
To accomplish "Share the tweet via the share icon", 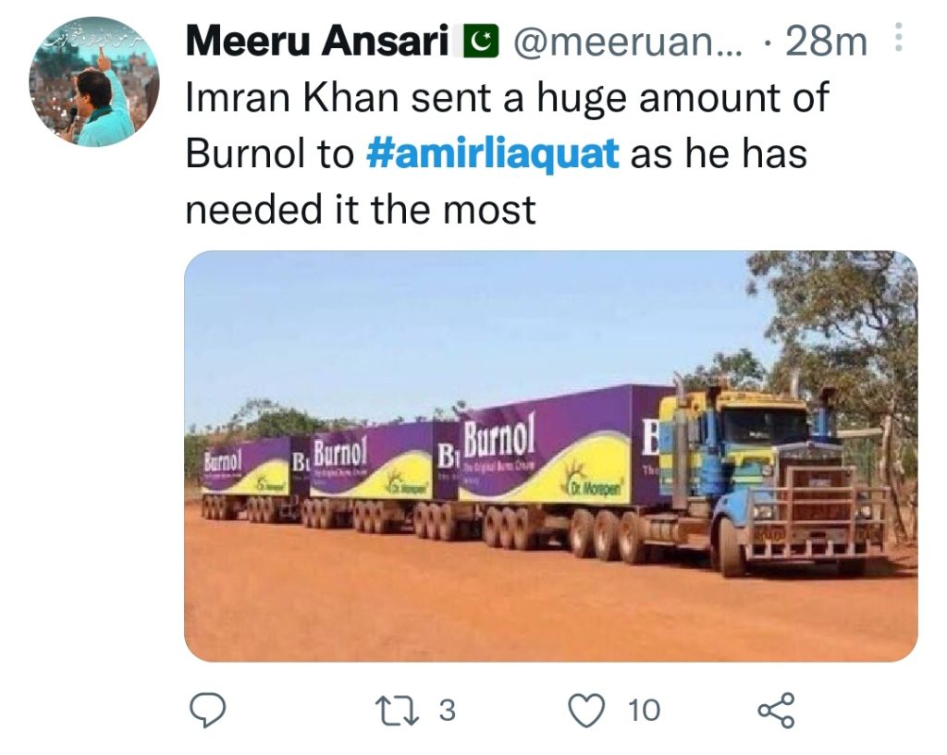I will coord(777,711).
